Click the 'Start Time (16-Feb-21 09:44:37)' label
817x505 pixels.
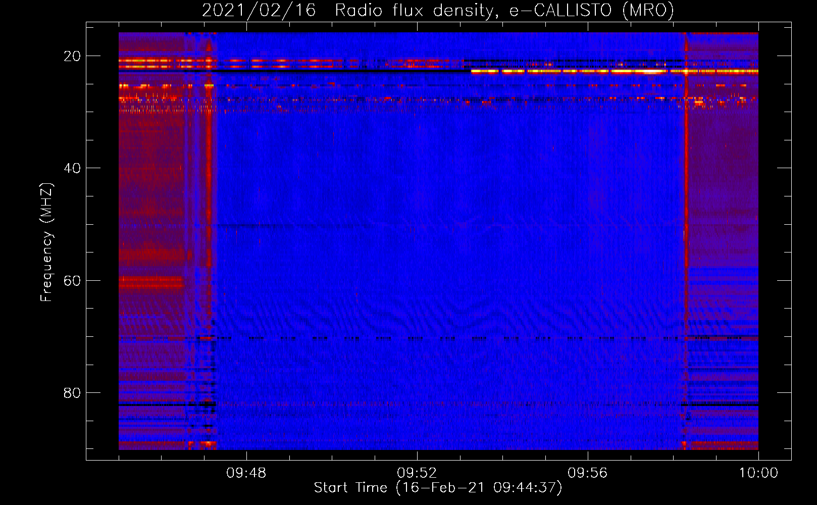point(438,488)
